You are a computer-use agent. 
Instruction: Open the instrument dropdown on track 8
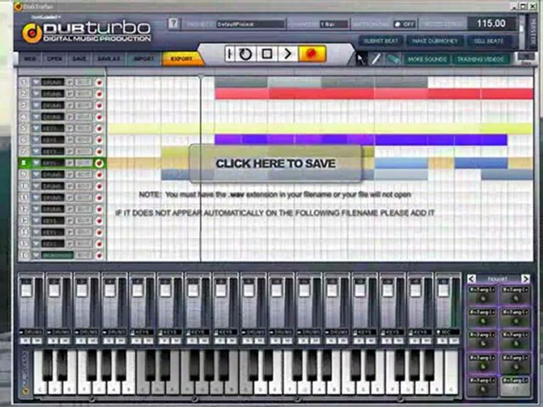coord(36,163)
